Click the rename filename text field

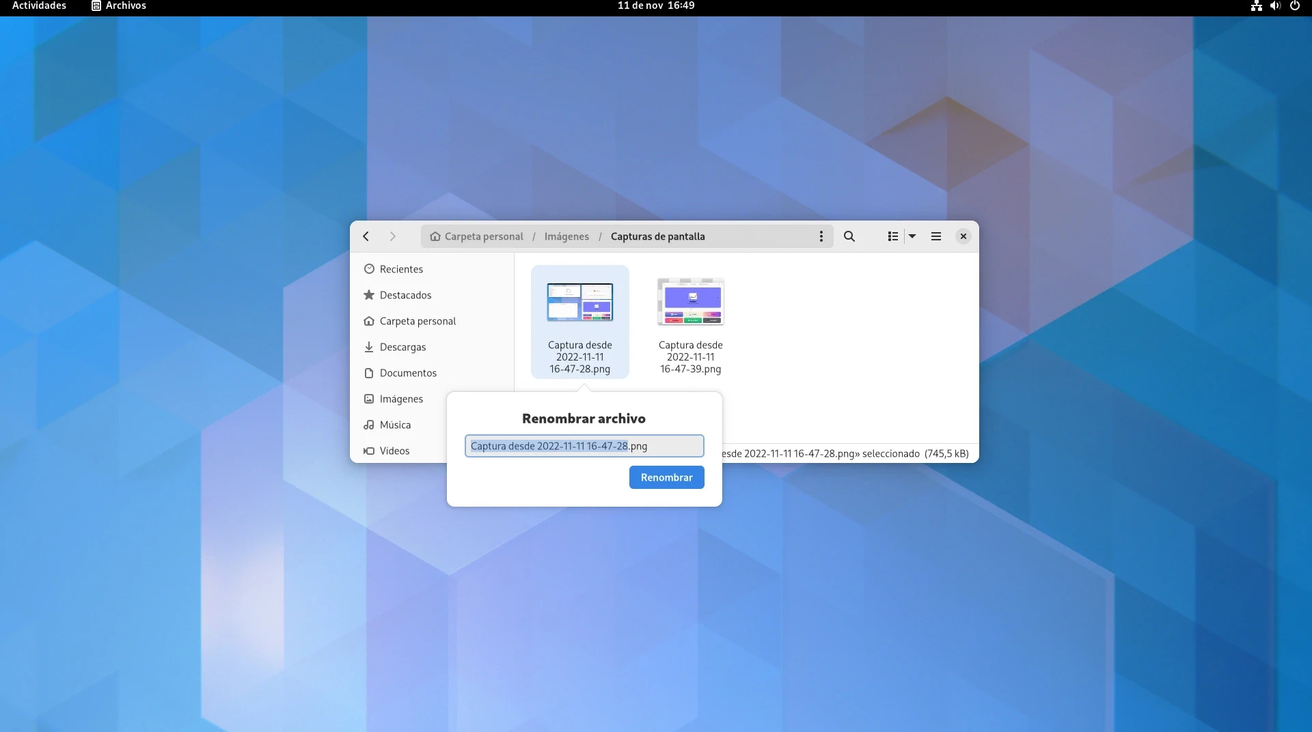tap(584, 446)
